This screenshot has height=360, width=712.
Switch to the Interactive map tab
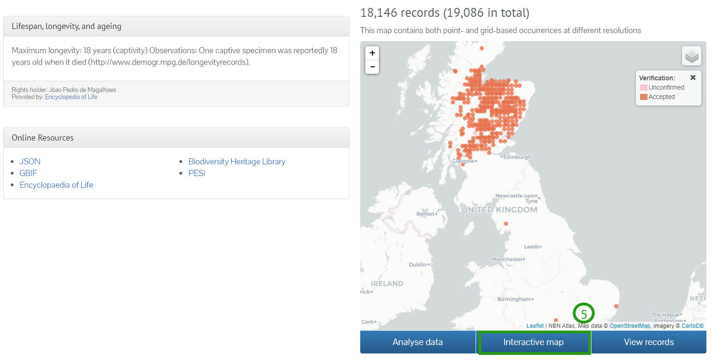[534, 342]
